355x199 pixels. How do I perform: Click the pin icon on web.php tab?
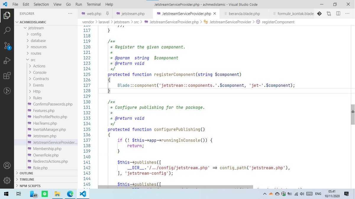pyautogui.click(x=107, y=14)
